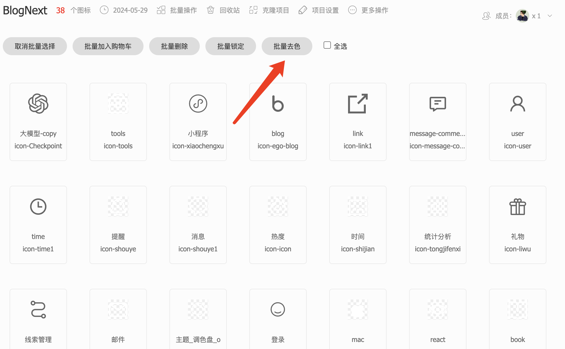This screenshot has height=349, width=565.
Task: Select the message-comment speech bubble icon
Action: [x=438, y=104]
